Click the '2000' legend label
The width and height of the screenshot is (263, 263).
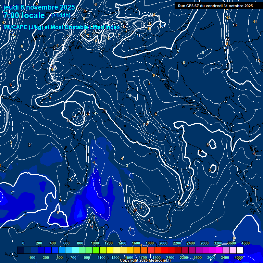163,243
